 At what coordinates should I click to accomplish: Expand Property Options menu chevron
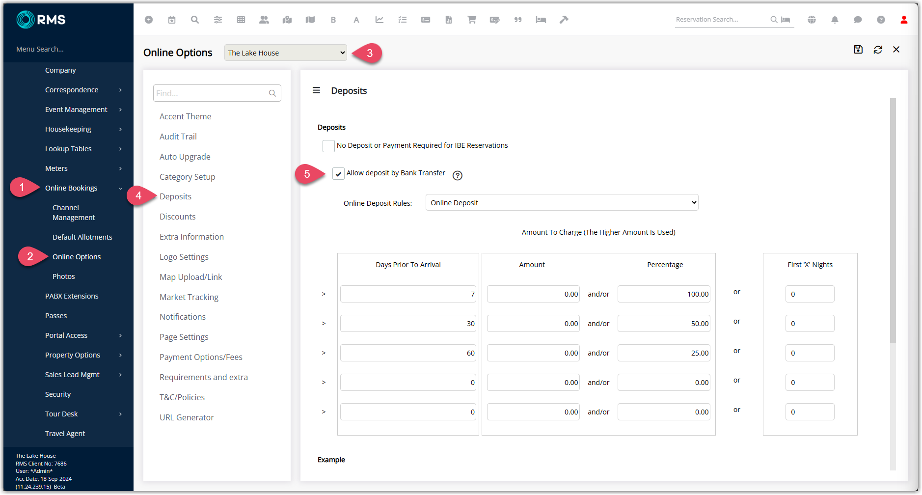(120, 355)
